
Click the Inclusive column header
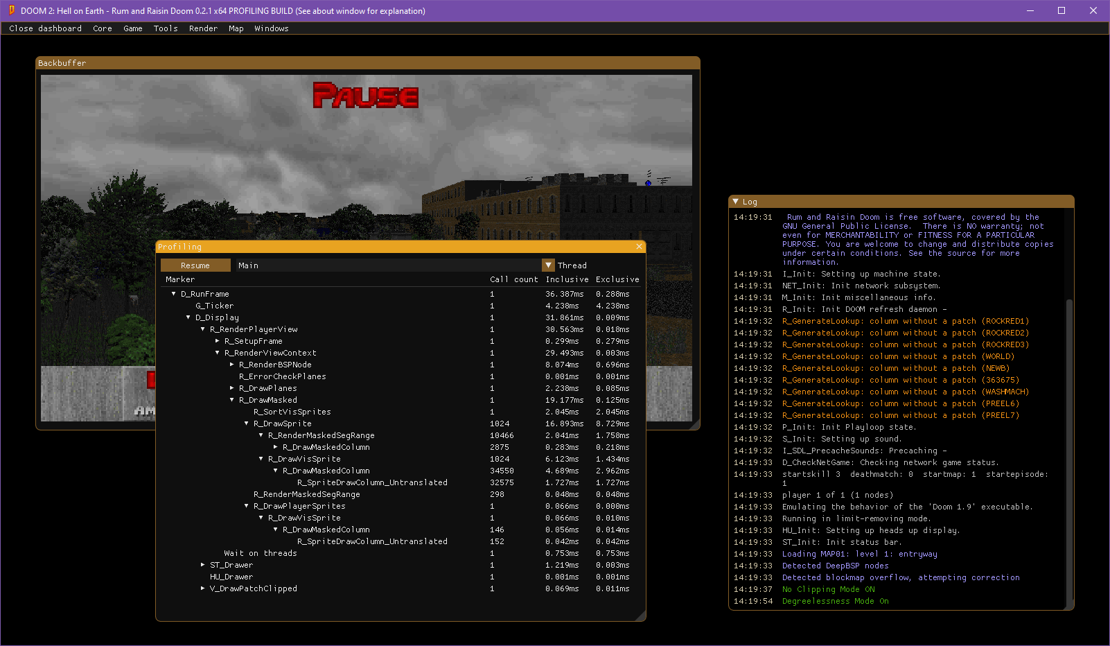click(x=567, y=279)
